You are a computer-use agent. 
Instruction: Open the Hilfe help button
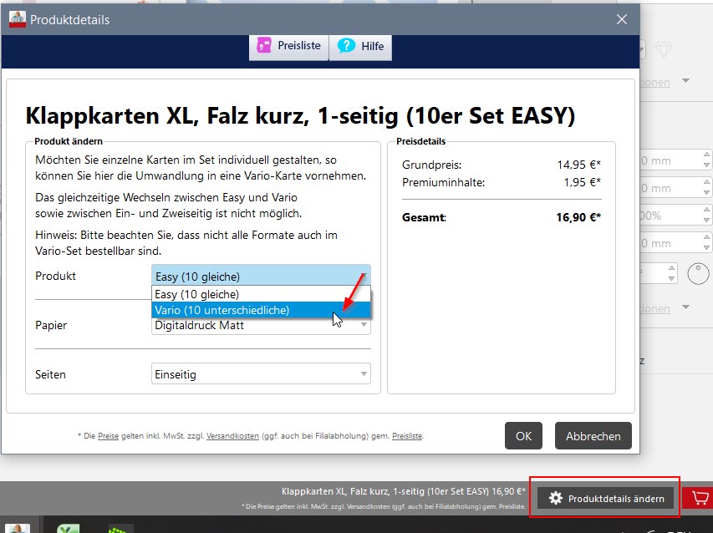pyautogui.click(x=360, y=46)
